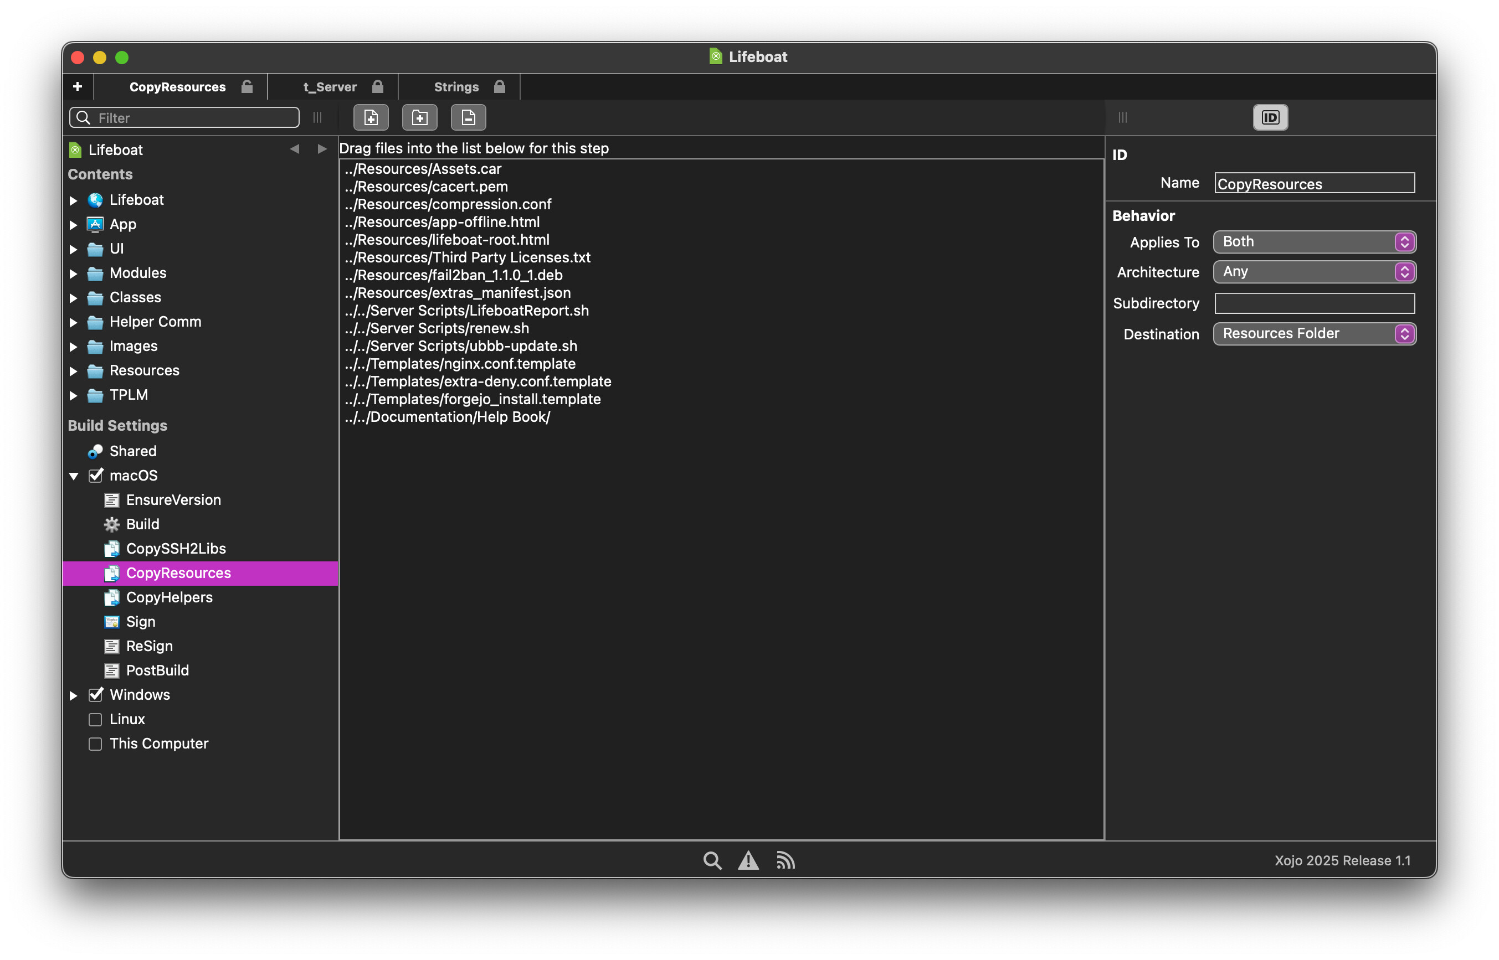The image size is (1499, 960).
Task: Open the Find magnifier in bottom bar
Action: pos(712,860)
